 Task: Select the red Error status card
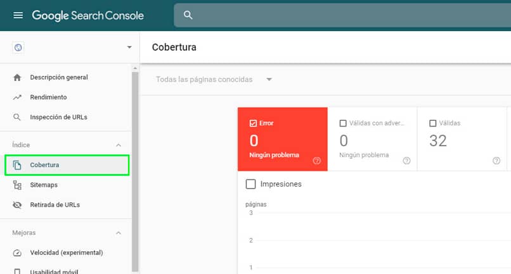283,139
